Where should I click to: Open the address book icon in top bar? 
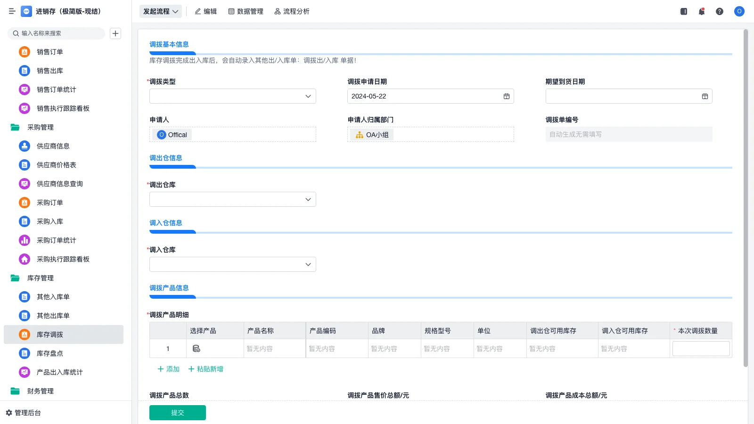coord(684,11)
